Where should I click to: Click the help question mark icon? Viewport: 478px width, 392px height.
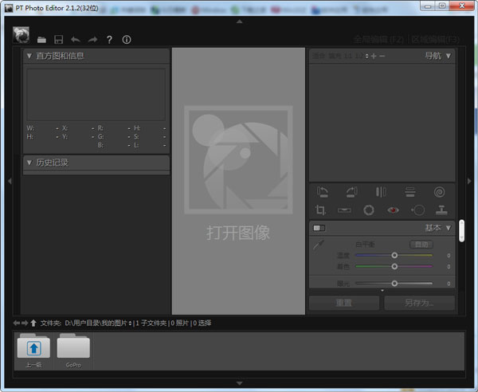pos(109,39)
